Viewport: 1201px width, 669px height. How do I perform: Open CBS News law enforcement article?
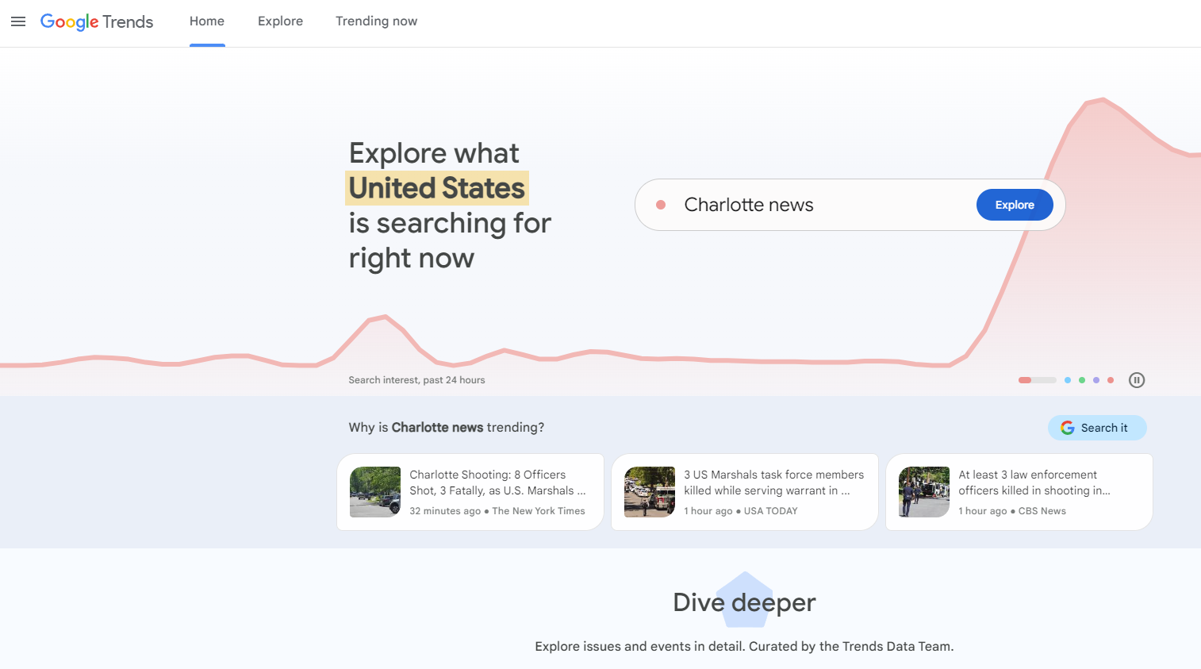(x=1019, y=492)
